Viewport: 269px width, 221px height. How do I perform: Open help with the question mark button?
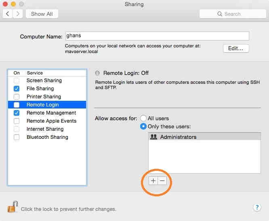pos(257,207)
